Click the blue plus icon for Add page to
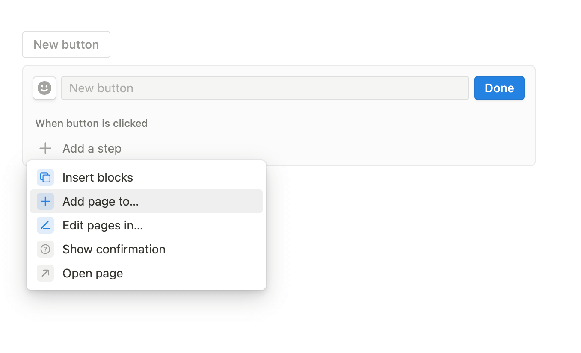The image size is (581, 353). point(45,201)
